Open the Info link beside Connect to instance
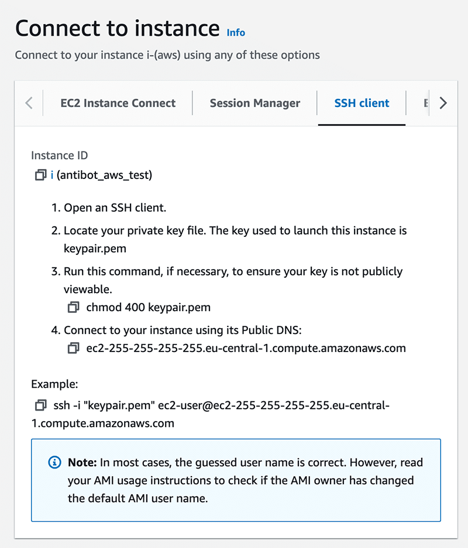468x548 pixels. pyautogui.click(x=236, y=33)
